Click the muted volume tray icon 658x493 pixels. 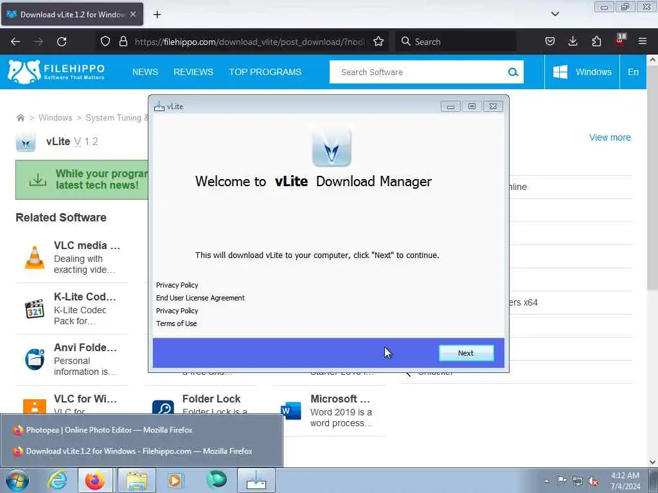[593, 481]
